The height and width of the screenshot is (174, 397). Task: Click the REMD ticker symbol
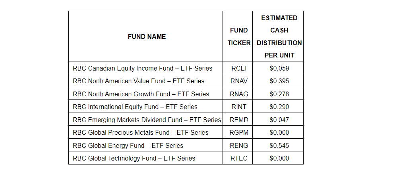click(239, 120)
